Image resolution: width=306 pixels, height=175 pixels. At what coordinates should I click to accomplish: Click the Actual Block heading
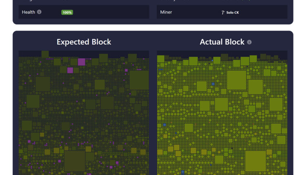[x=222, y=42]
